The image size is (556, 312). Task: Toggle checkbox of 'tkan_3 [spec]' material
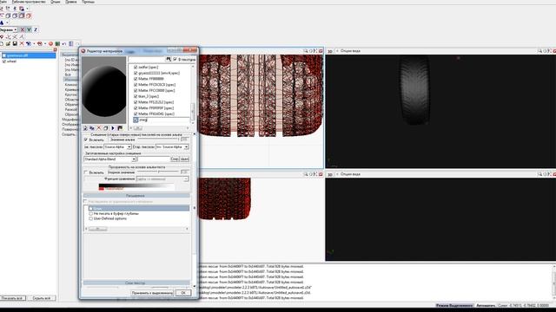tap(136, 96)
